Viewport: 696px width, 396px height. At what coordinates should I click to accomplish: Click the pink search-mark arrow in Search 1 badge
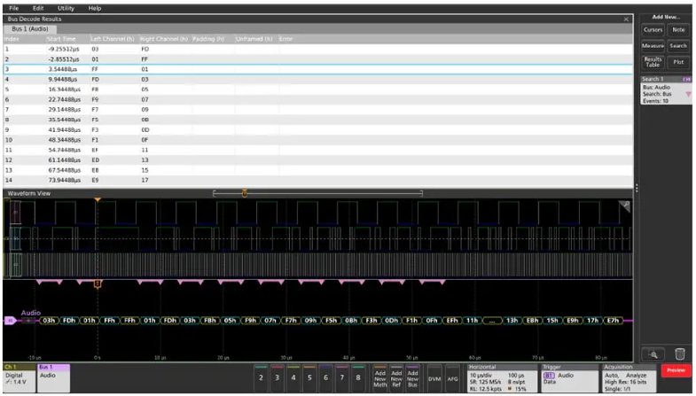point(688,95)
